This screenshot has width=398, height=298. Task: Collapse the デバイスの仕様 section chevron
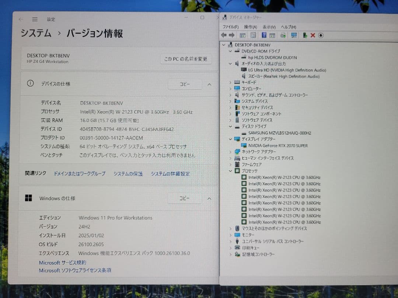click(209, 84)
